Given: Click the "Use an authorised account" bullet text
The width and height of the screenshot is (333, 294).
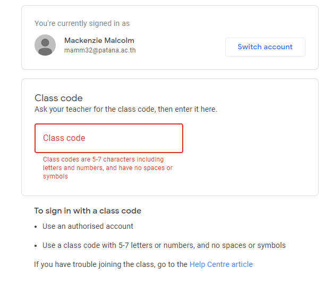Looking at the screenshot, I should point(88,226).
